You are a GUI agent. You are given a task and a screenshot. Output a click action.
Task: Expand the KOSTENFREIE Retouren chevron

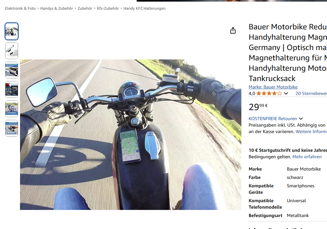[301, 119]
